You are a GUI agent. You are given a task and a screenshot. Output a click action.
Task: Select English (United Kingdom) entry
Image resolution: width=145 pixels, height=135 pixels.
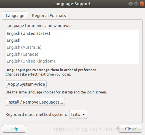pyautogui.click(x=72, y=61)
